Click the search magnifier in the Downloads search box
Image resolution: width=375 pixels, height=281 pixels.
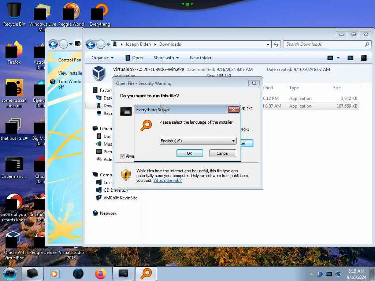point(367,44)
